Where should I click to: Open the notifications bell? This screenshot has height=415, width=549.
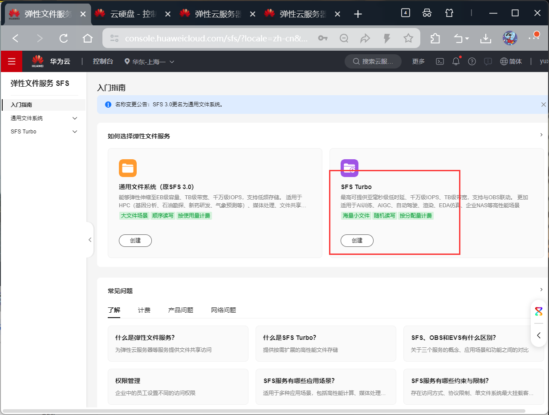[x=456, y=61]
